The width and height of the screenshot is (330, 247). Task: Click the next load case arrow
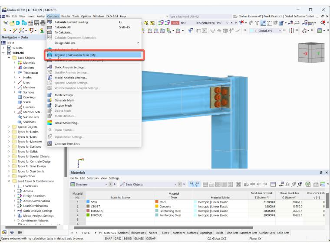click(236, 23)
